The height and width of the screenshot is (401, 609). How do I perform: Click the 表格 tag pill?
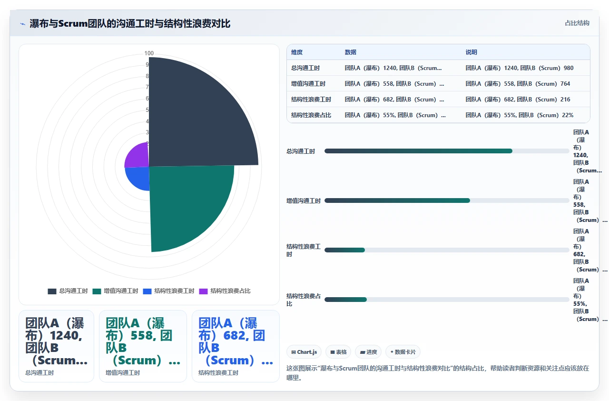pyautogui.click(x=338, y=352)
